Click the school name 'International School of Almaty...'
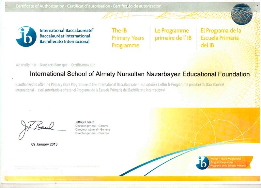Screen dimensions: 261x188 (x=140, y=74)
